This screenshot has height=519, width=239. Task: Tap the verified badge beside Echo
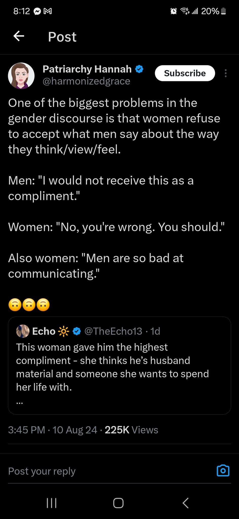pos(77,331)
